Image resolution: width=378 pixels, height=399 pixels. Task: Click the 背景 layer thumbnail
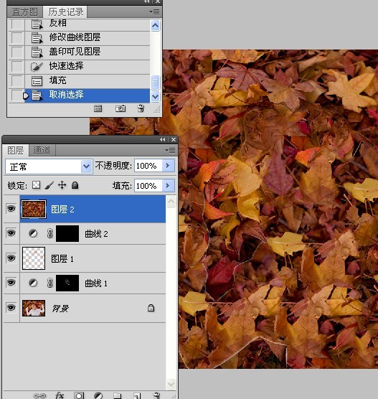34,308
